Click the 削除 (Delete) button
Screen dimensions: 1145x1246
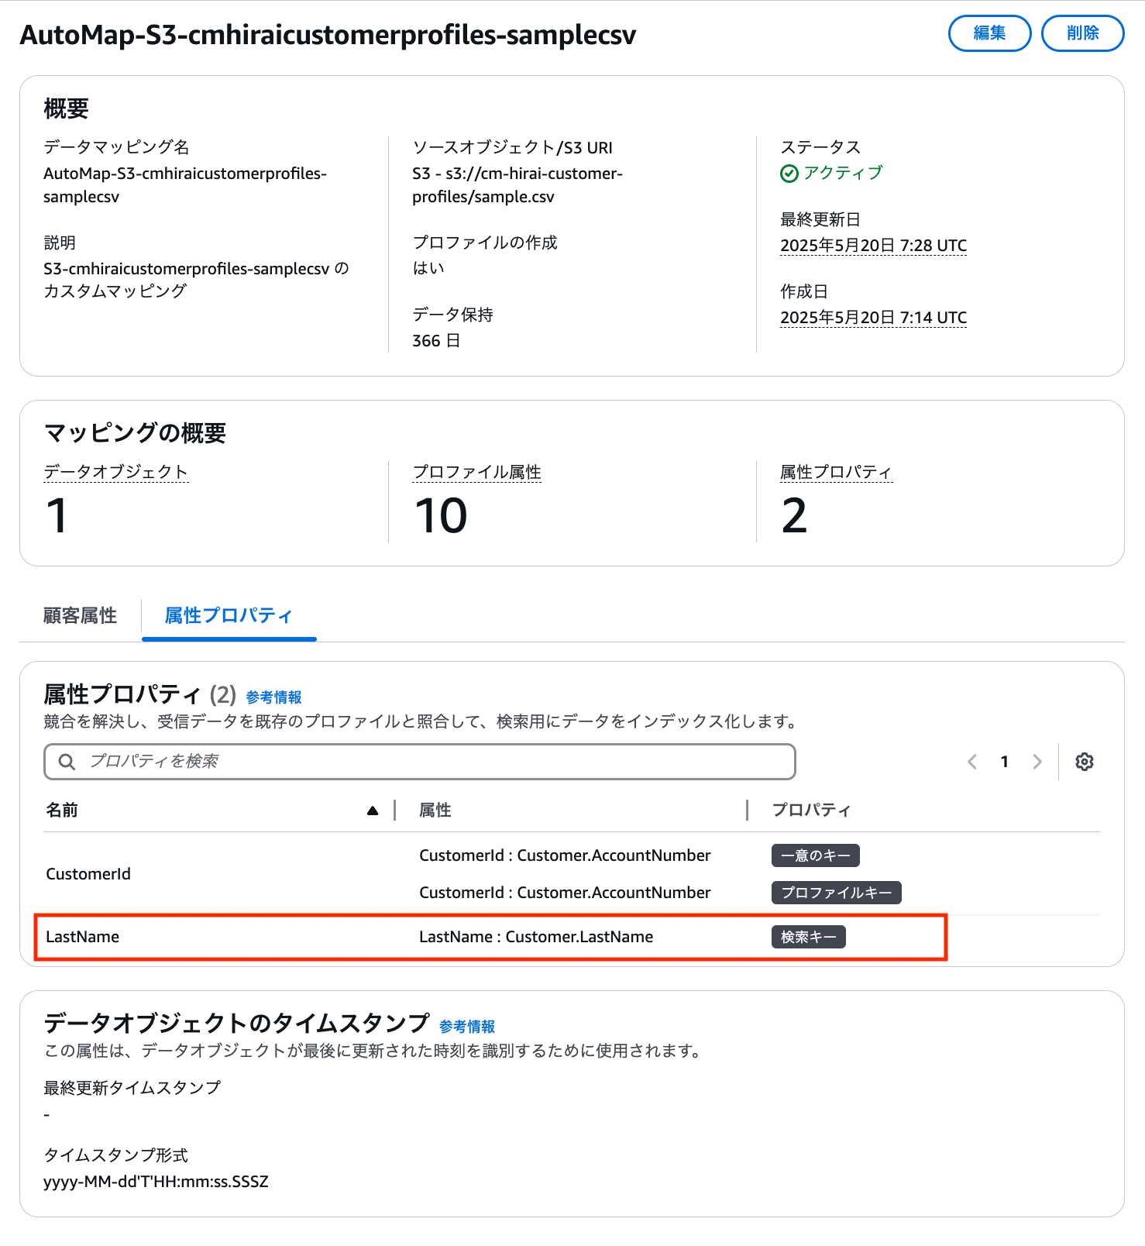(1082, 33)
